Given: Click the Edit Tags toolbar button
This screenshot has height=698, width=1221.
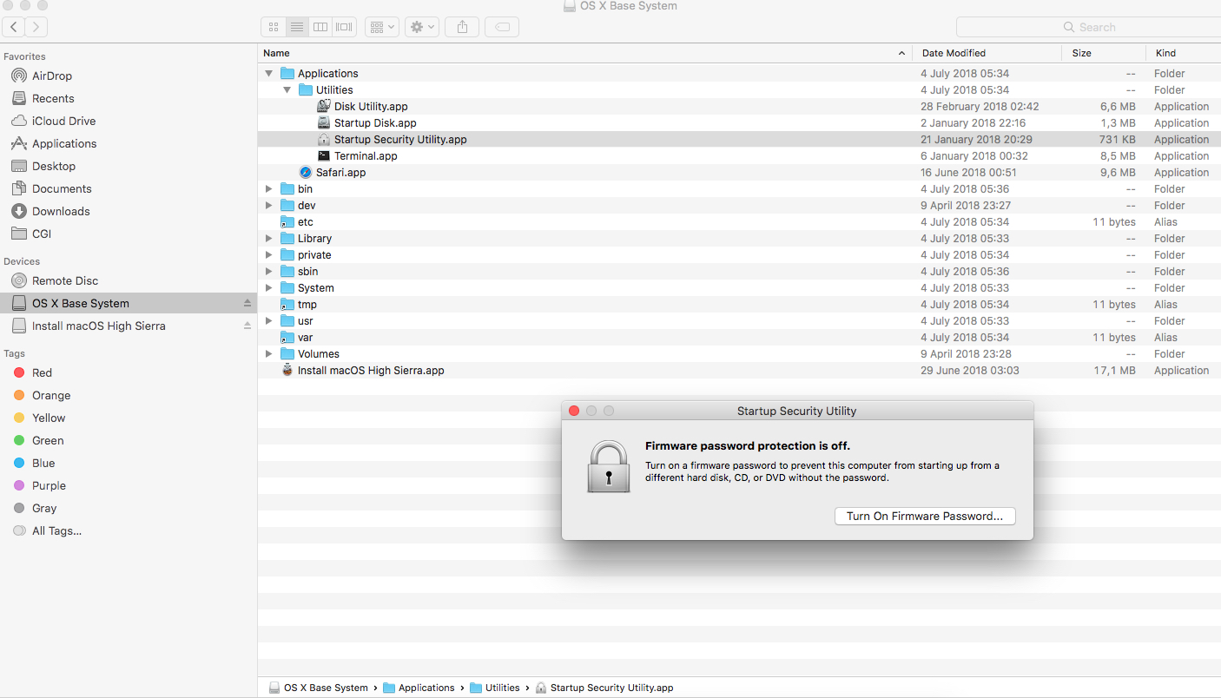Looking at the screenshot, I should pos(502,27).
